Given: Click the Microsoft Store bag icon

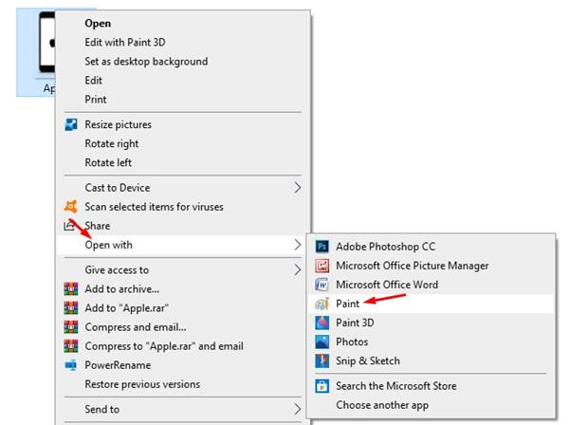Looking at the screenshot, I should (321, 386).
